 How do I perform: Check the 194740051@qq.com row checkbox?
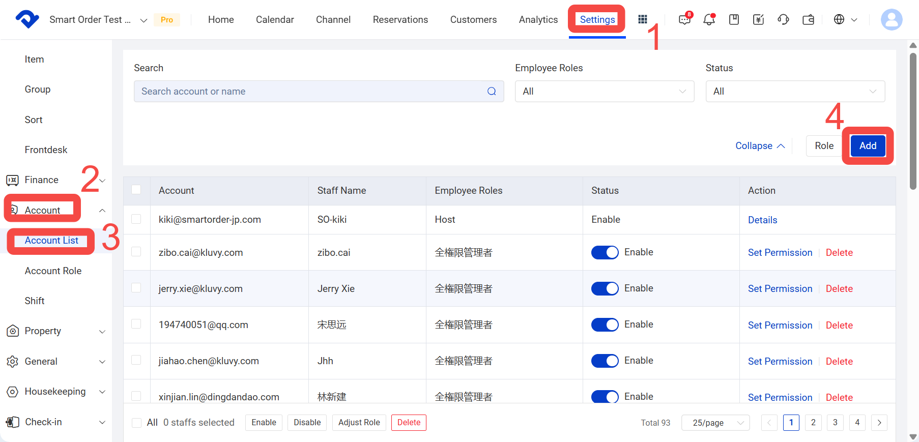pos(136,324)
